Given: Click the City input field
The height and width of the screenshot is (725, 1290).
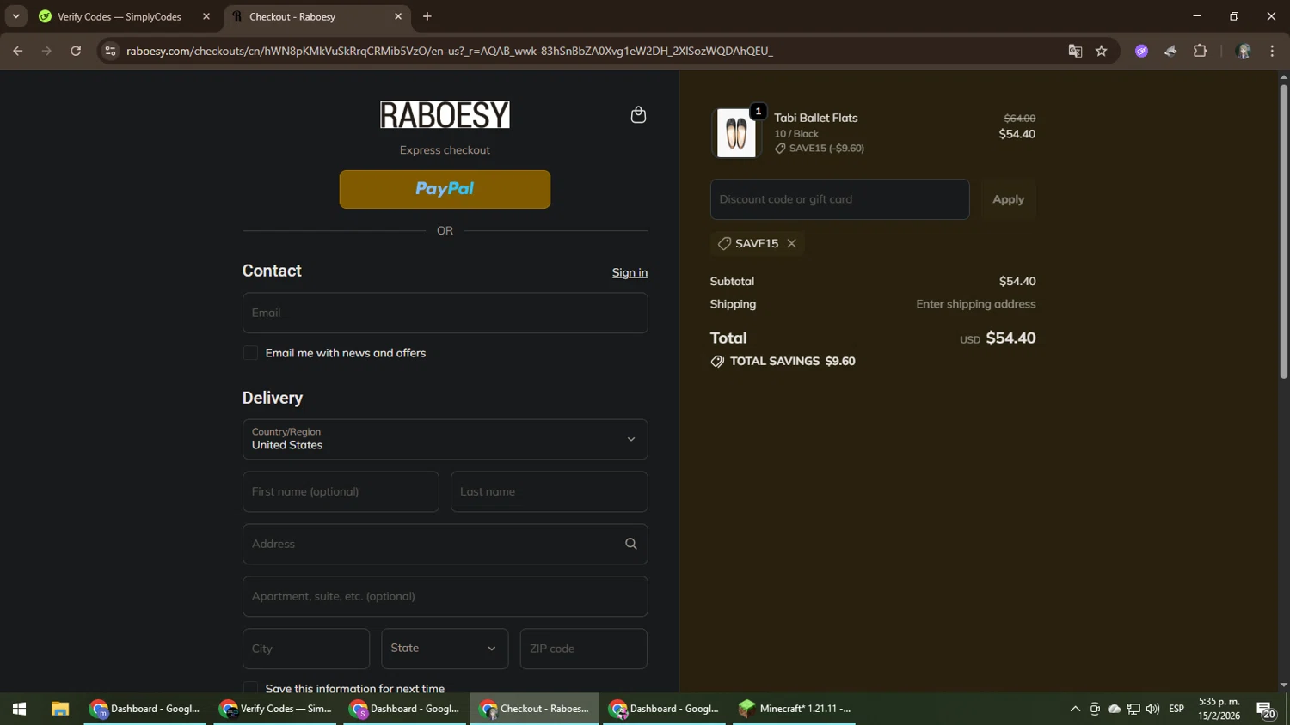Looking at the screenshot, I should [306, 649].
